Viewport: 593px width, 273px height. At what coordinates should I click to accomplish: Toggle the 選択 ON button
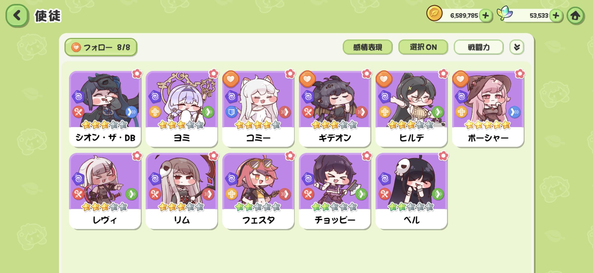(x=423, y=47)
